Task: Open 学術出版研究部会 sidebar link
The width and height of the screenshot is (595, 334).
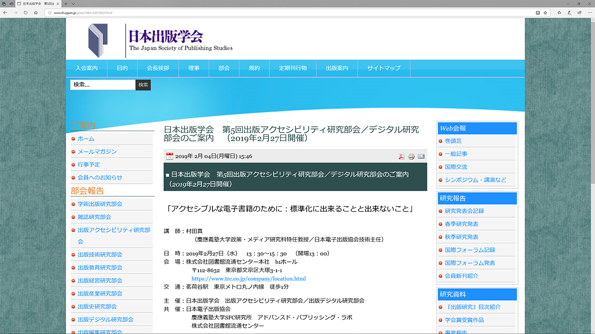Action: tap(100, 204)
